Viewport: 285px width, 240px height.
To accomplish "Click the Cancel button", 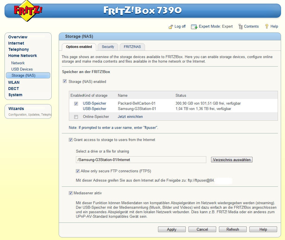I will coord(202,229).
